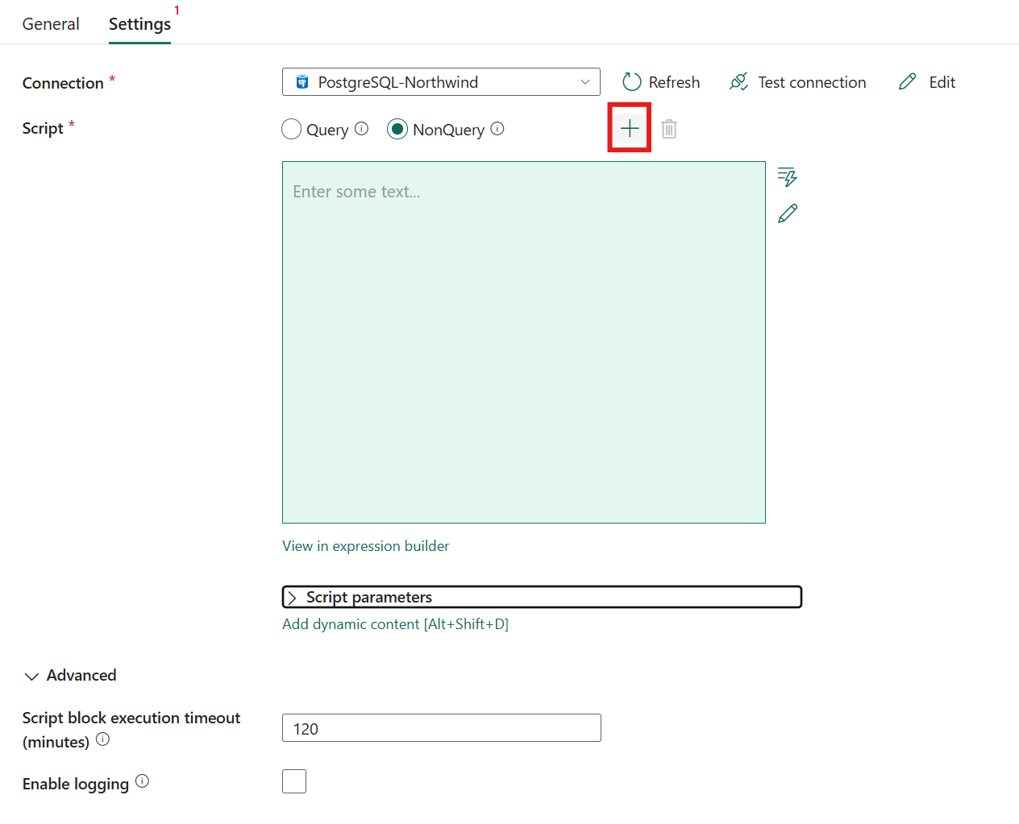This screenshot has height=824, width=1019.
Task: Click the timeout field showing 120
Action: coord(442,728)
